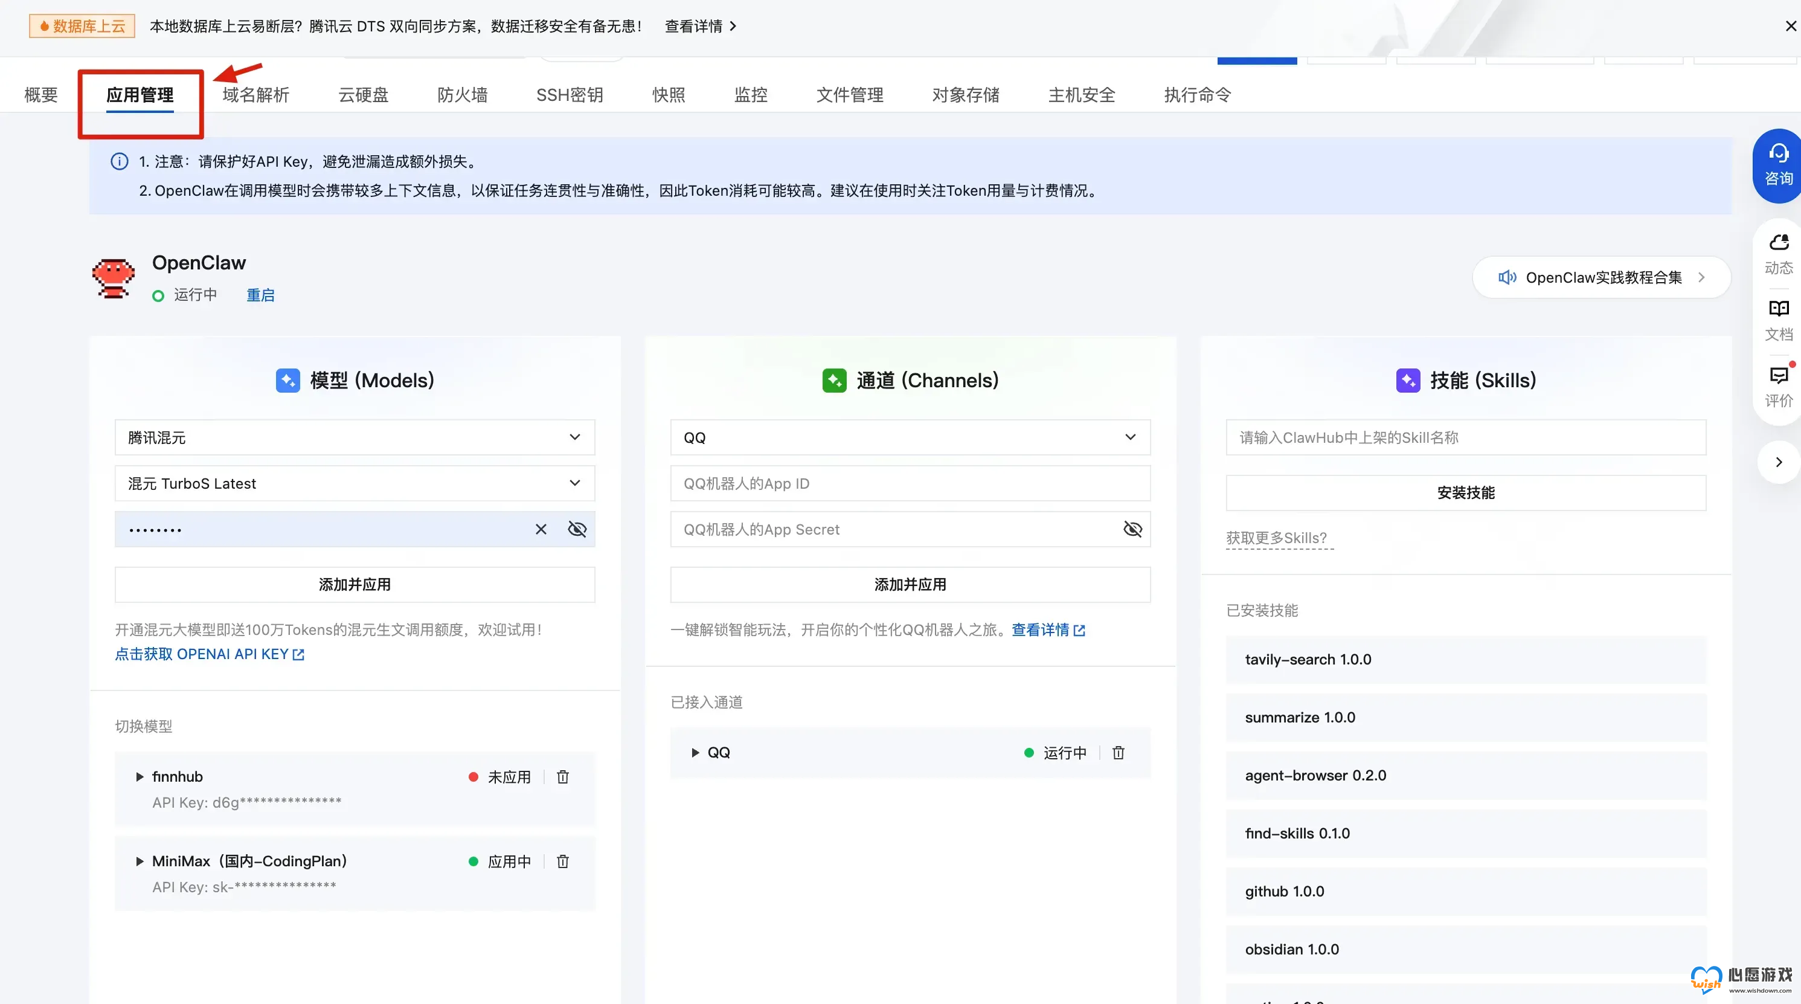Delete the finnhub model entry
The image size is (1801, 1004).
tap(563, 777)
